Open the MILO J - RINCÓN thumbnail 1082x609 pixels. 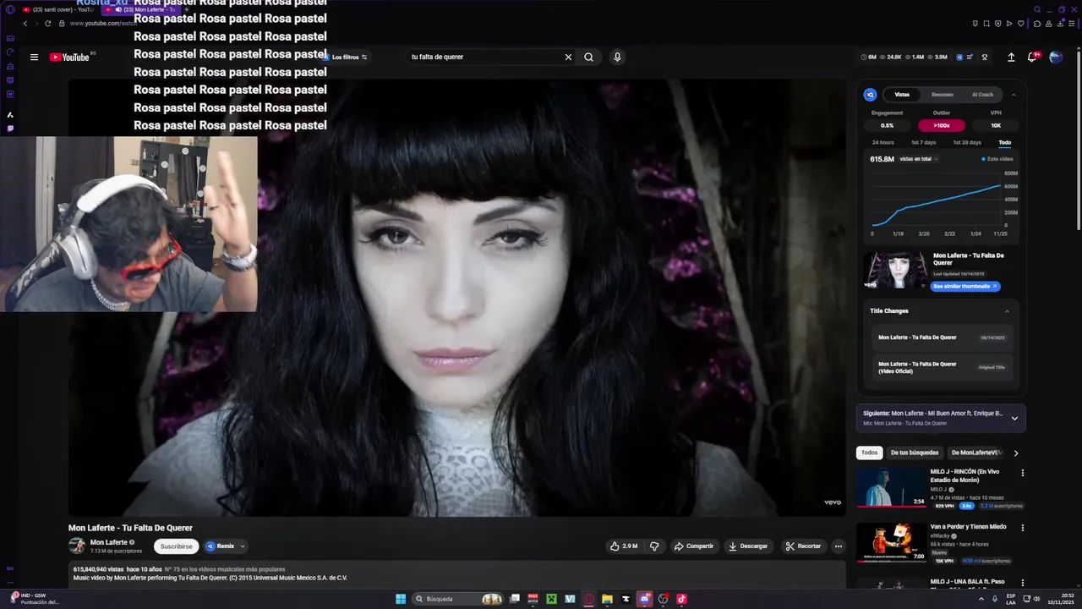pyautogui.click(x=891, y=487)
